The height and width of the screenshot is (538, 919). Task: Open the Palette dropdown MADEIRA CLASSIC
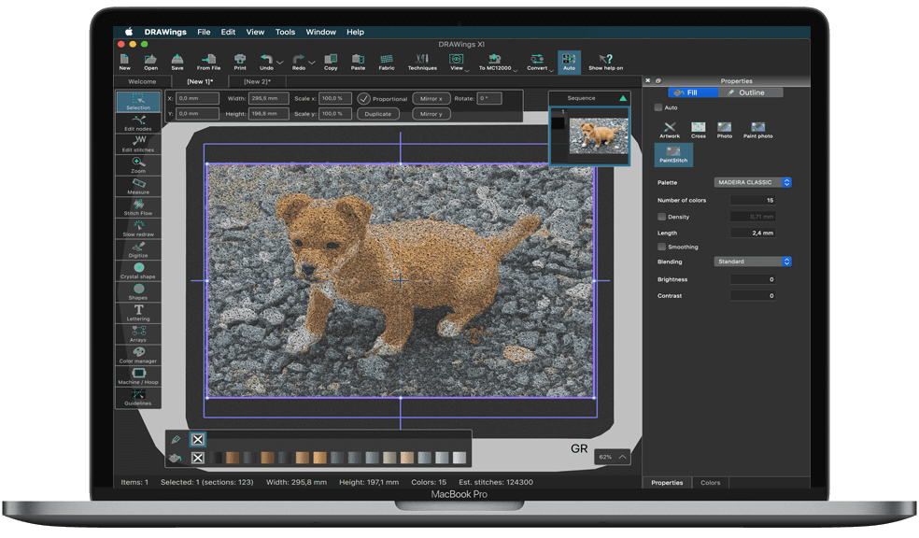coord(752,182)
